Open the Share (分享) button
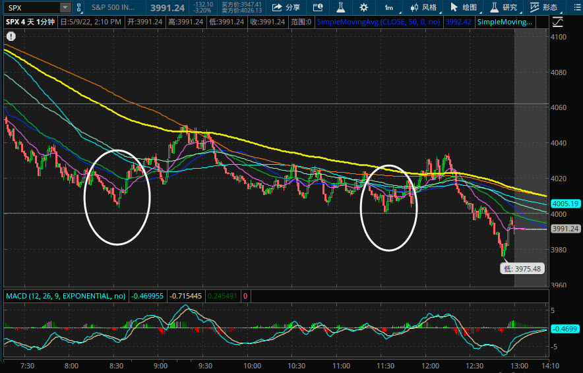The height and width of the screenshot is (373, 583). [286, 7]
